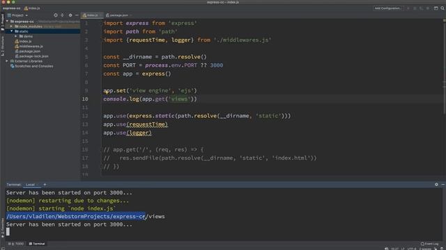This screenshot has height=250, width=446.
Task: Click the highlighted /Users/vladilen path in terminal
Action: click(76, 216)
